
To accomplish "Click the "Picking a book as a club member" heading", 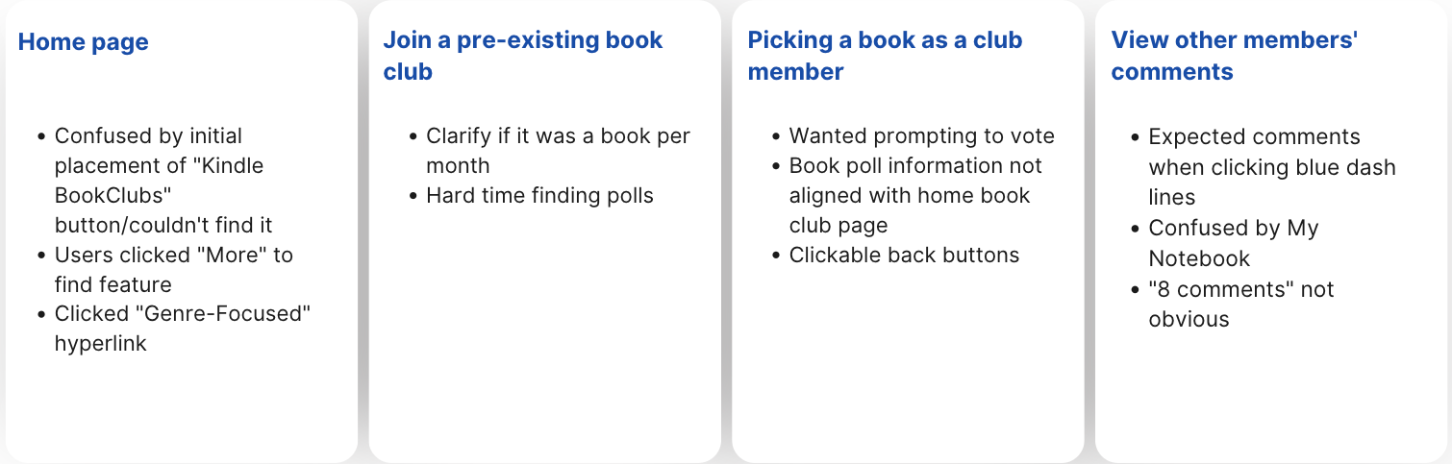I will tap(885, 56).
